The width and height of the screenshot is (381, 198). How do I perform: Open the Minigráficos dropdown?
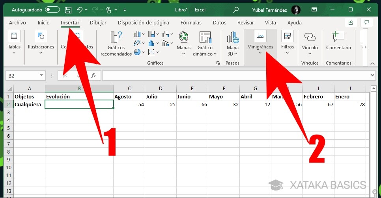tap(260, 43)
